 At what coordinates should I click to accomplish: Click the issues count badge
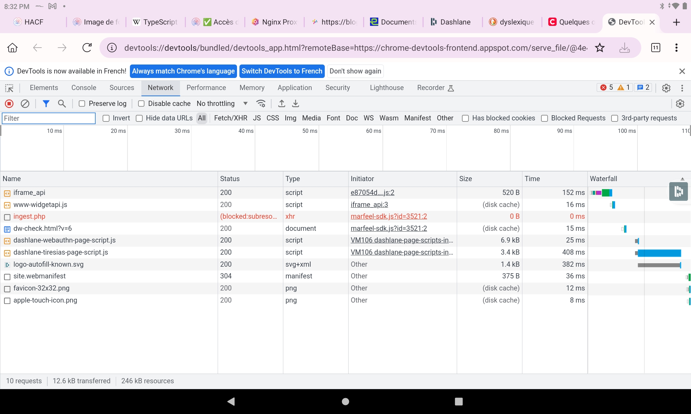pos(643,88)
